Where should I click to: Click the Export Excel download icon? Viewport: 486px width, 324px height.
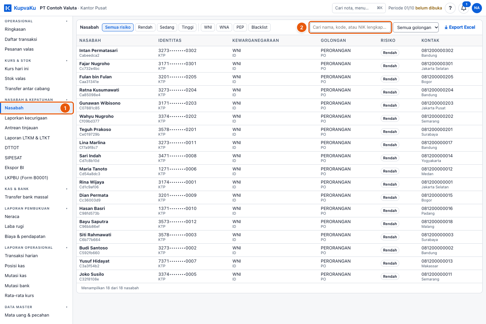coord(446,27)
